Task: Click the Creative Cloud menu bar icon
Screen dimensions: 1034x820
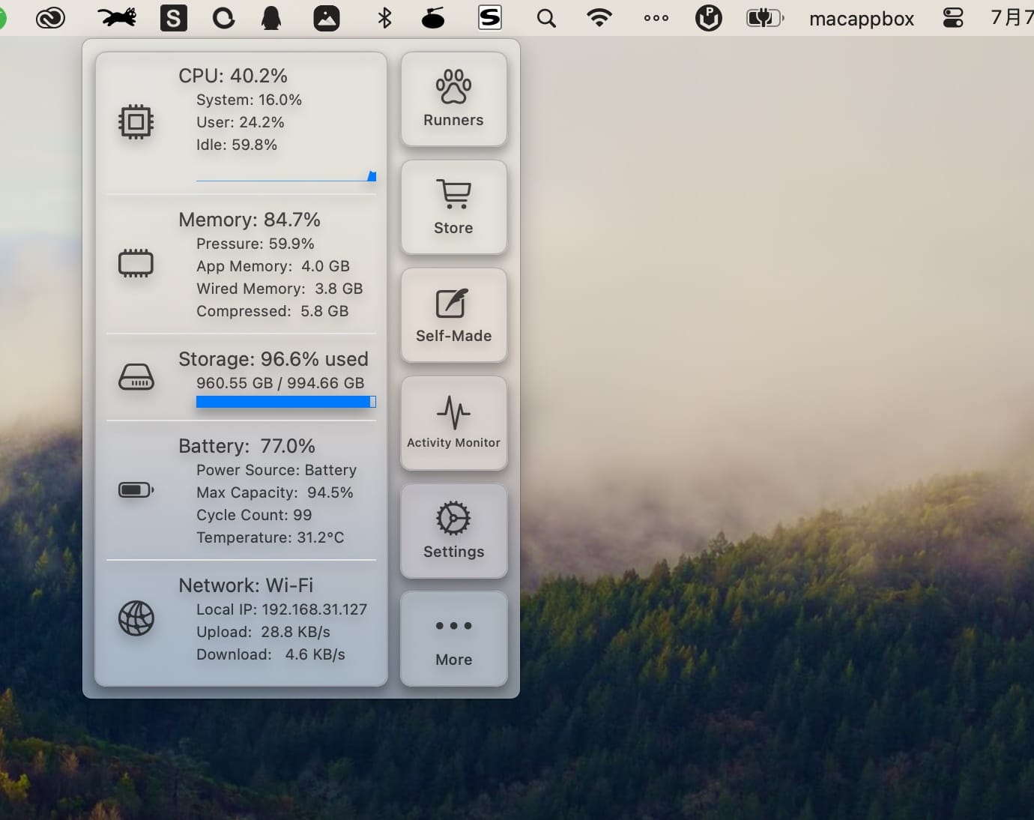Action: 50,18
